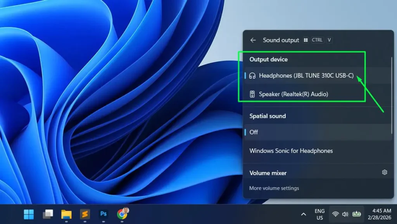Launch Photoshop from the taskbar
Viewport: 397px width, 224px height.
tap(104, 214)
